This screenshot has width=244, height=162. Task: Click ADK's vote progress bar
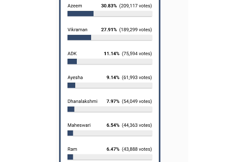[x=110, y=62]
